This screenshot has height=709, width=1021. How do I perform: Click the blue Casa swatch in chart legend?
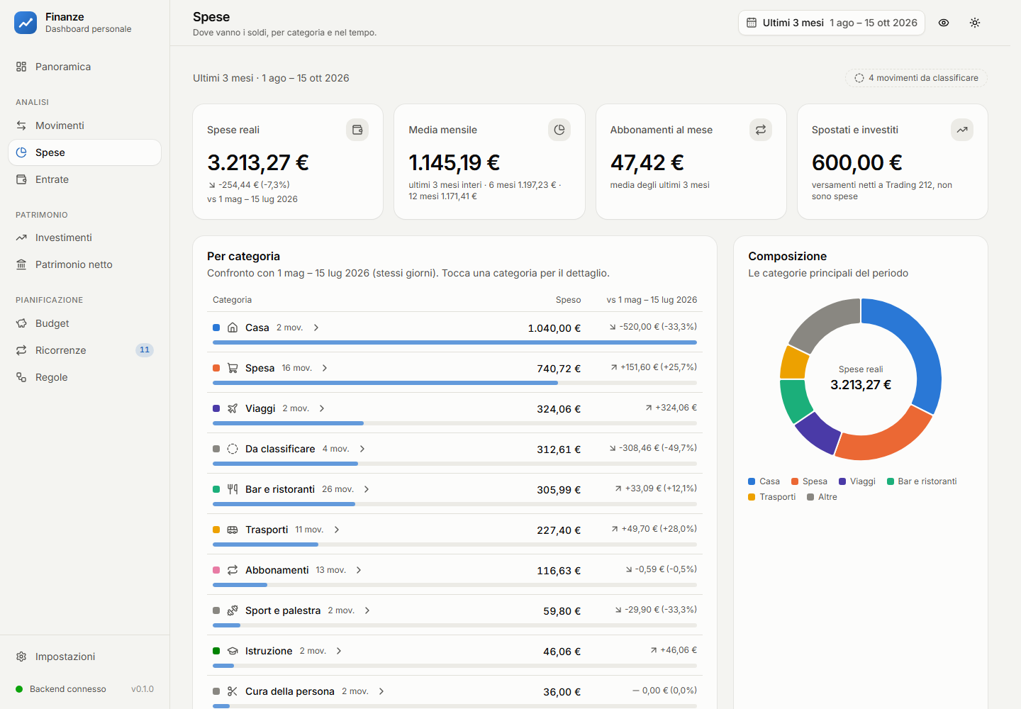tap(752, 481)
